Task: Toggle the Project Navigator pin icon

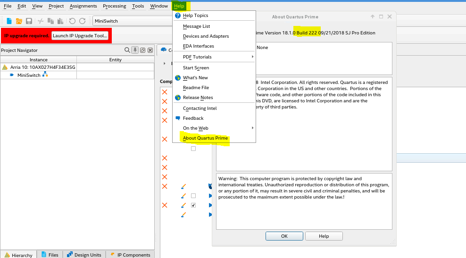Action: point(135,50)
